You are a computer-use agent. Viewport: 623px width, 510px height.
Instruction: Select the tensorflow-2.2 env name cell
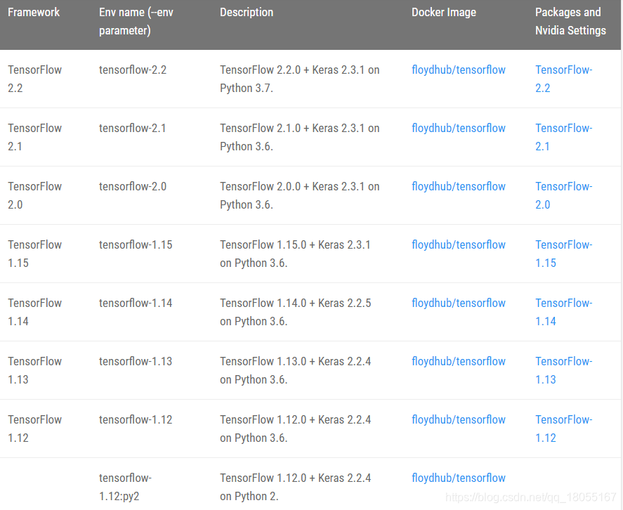(x=133, y=70)
